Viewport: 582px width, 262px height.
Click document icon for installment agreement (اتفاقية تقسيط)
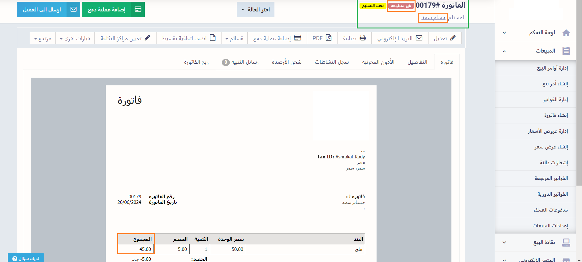click(x=213, y=38)
